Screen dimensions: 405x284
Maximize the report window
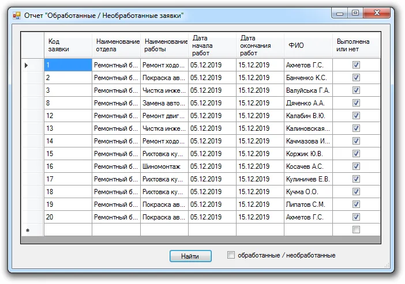355,13
